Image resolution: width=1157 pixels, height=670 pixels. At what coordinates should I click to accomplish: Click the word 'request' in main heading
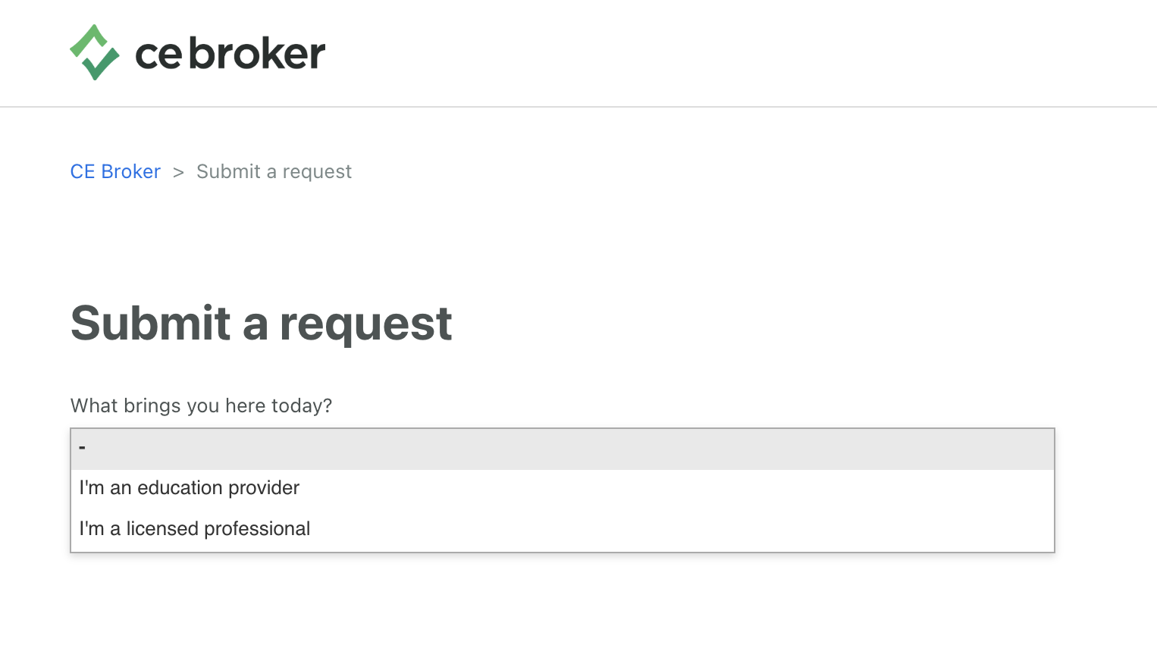[x=365, y=327]
